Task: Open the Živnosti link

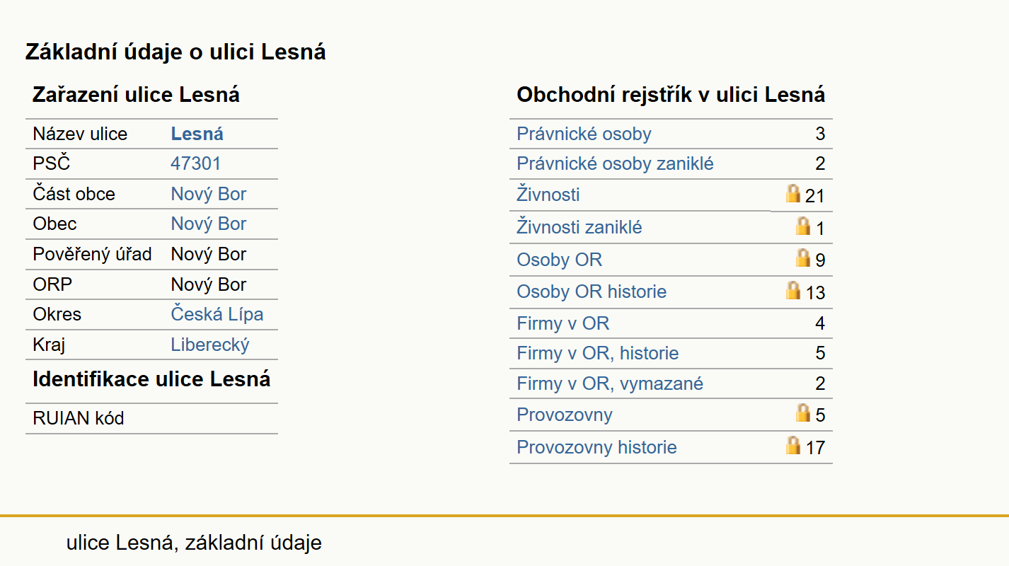Action: tap(548, 194)
